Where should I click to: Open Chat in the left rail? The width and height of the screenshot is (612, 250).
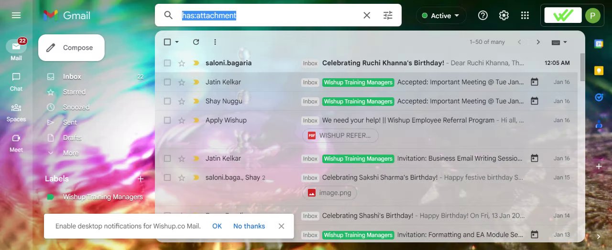tap(16, 82)
